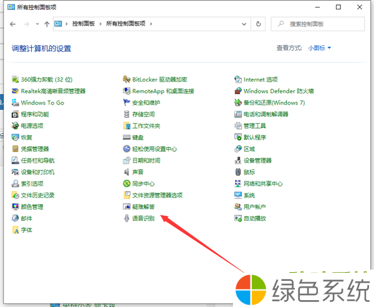Open the 邮件 link
This screenshot has height=307, width=374.
point(26,219)
